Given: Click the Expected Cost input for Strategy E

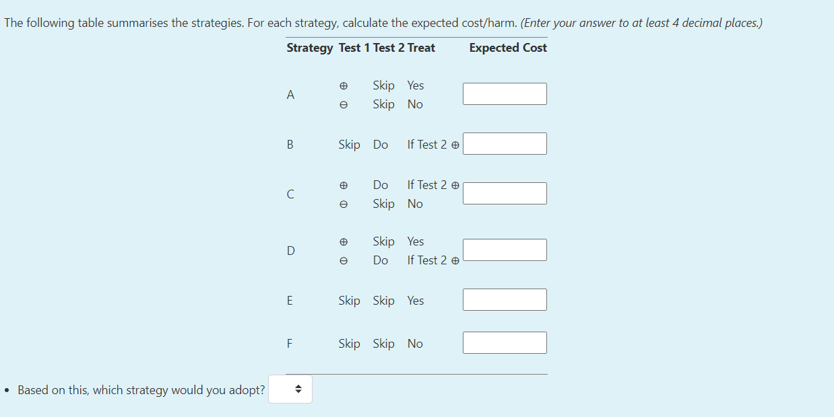Looking at the screenshot, I should [x=504, y=299].
